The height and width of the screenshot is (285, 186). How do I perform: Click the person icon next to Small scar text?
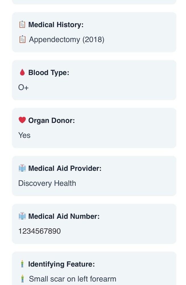22,279
